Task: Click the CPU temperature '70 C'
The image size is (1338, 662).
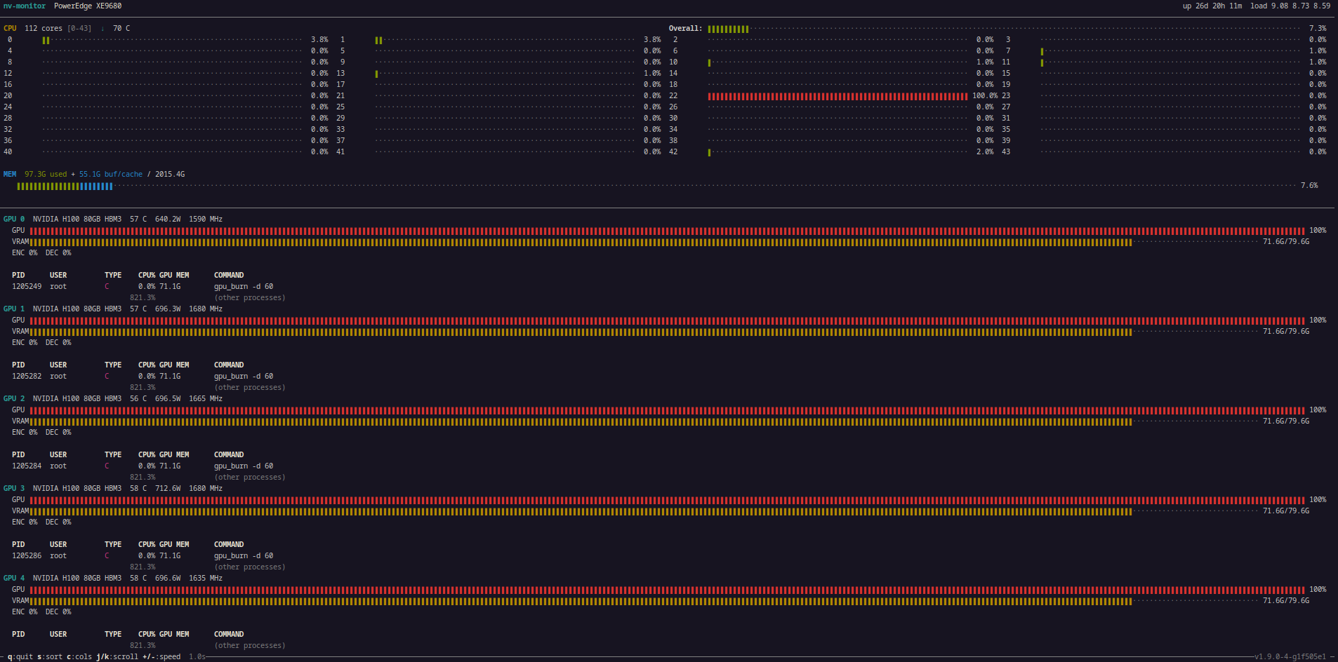Action: coord(121,29)
